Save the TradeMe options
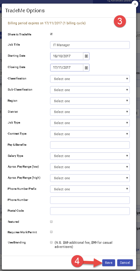 tap(109, 263)
